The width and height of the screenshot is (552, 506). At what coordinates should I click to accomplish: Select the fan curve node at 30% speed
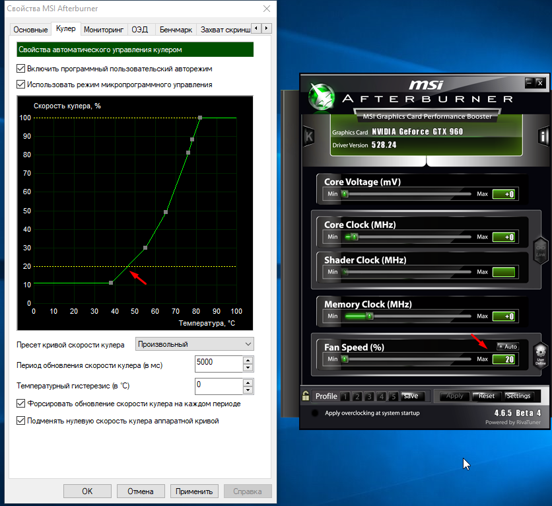tap(145, 248)
